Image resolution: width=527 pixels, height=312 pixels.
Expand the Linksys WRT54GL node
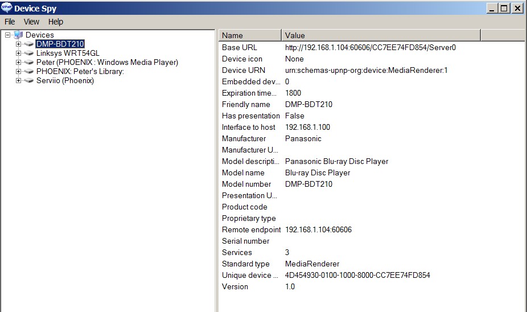coord(19,54)
